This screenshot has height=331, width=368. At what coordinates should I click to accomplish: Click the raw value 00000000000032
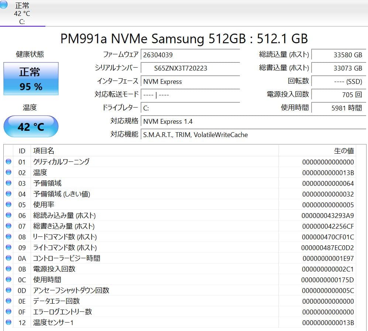coord(328,194)
